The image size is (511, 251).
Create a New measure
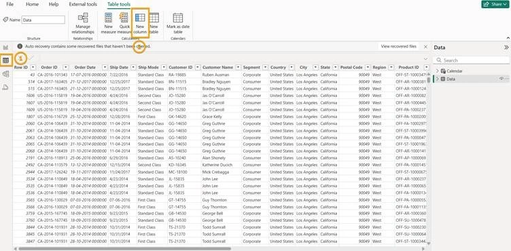tap(109, 24)
